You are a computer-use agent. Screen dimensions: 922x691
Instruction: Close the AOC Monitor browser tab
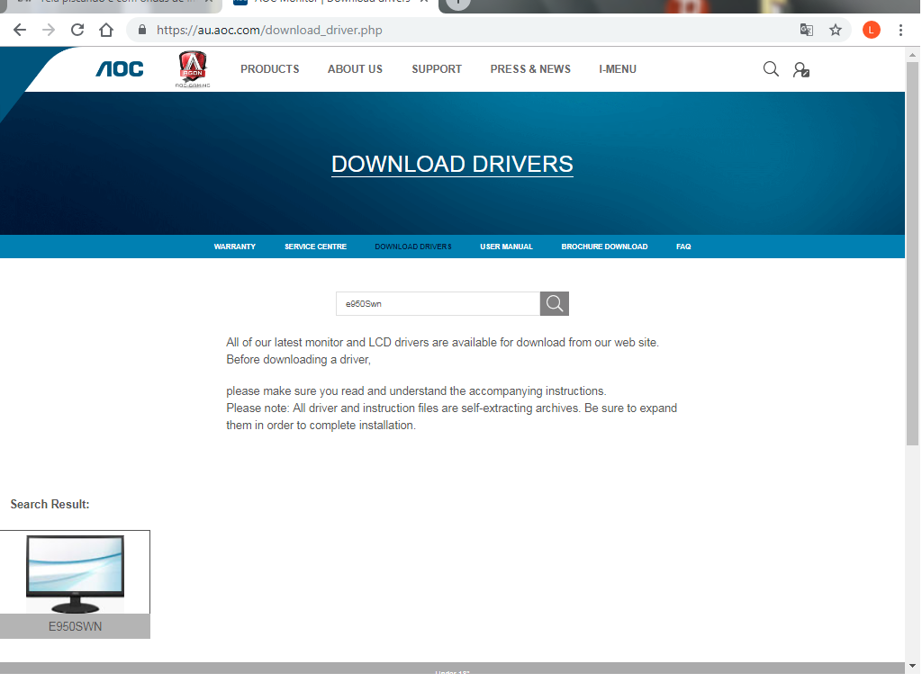pyautogui.click(x=424, y=2)
